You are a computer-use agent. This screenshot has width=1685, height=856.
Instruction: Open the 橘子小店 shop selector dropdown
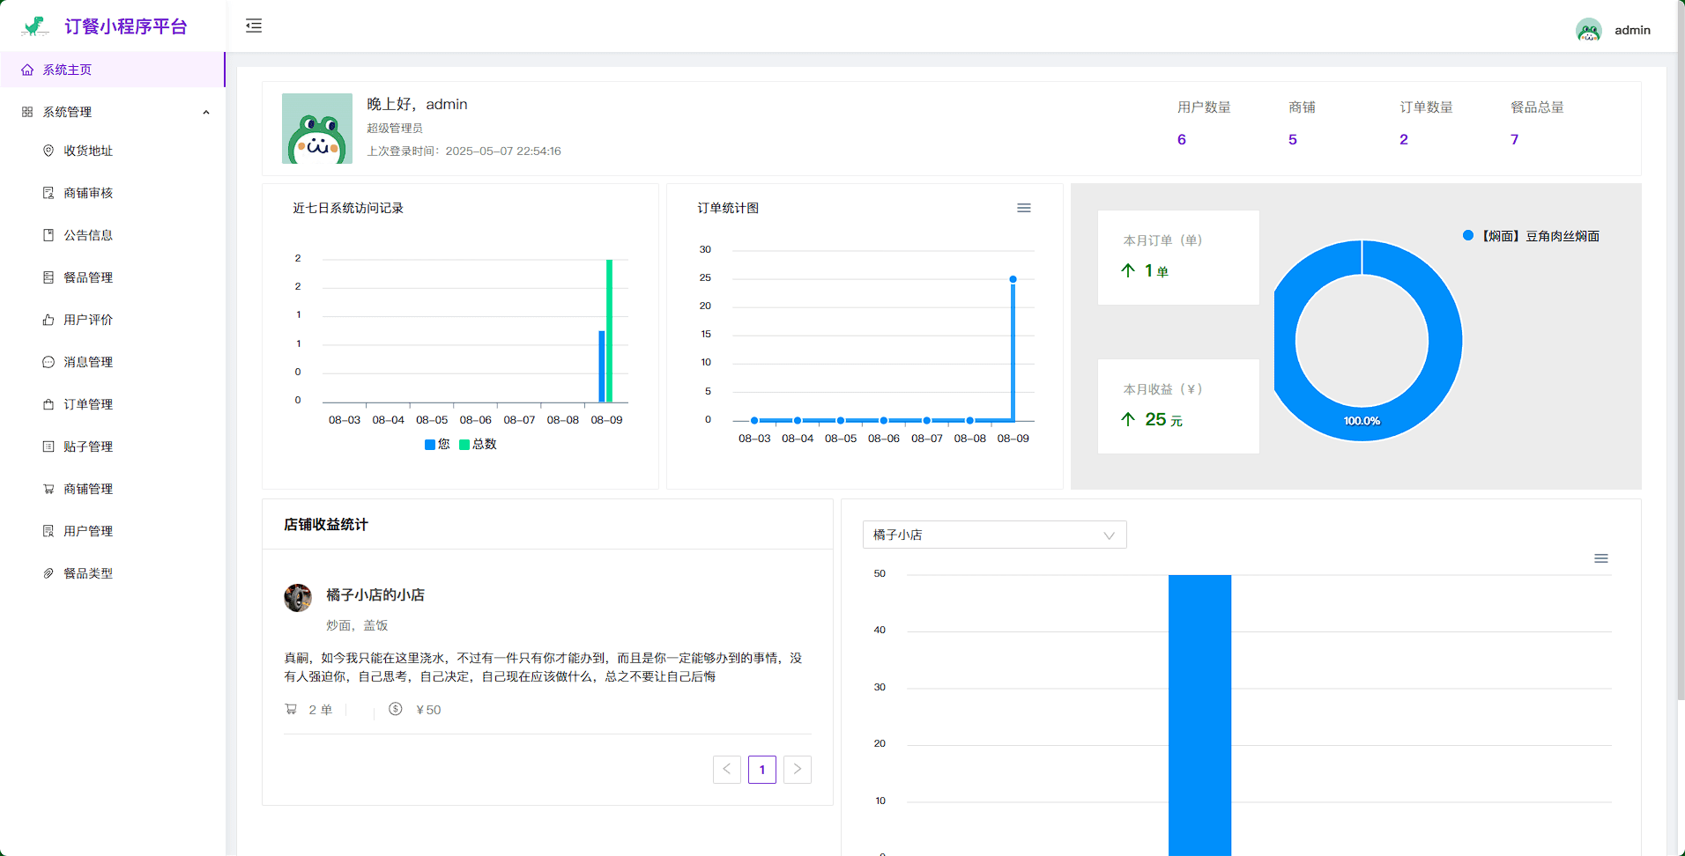tap(994, 535)
